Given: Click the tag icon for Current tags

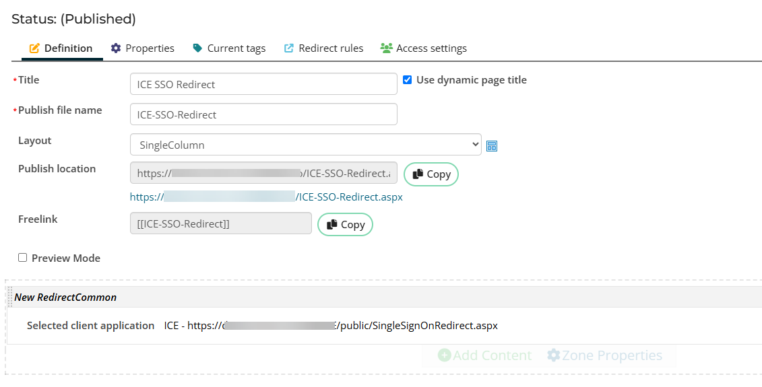Looking at the screenshot, I should [x=197, y=48].
